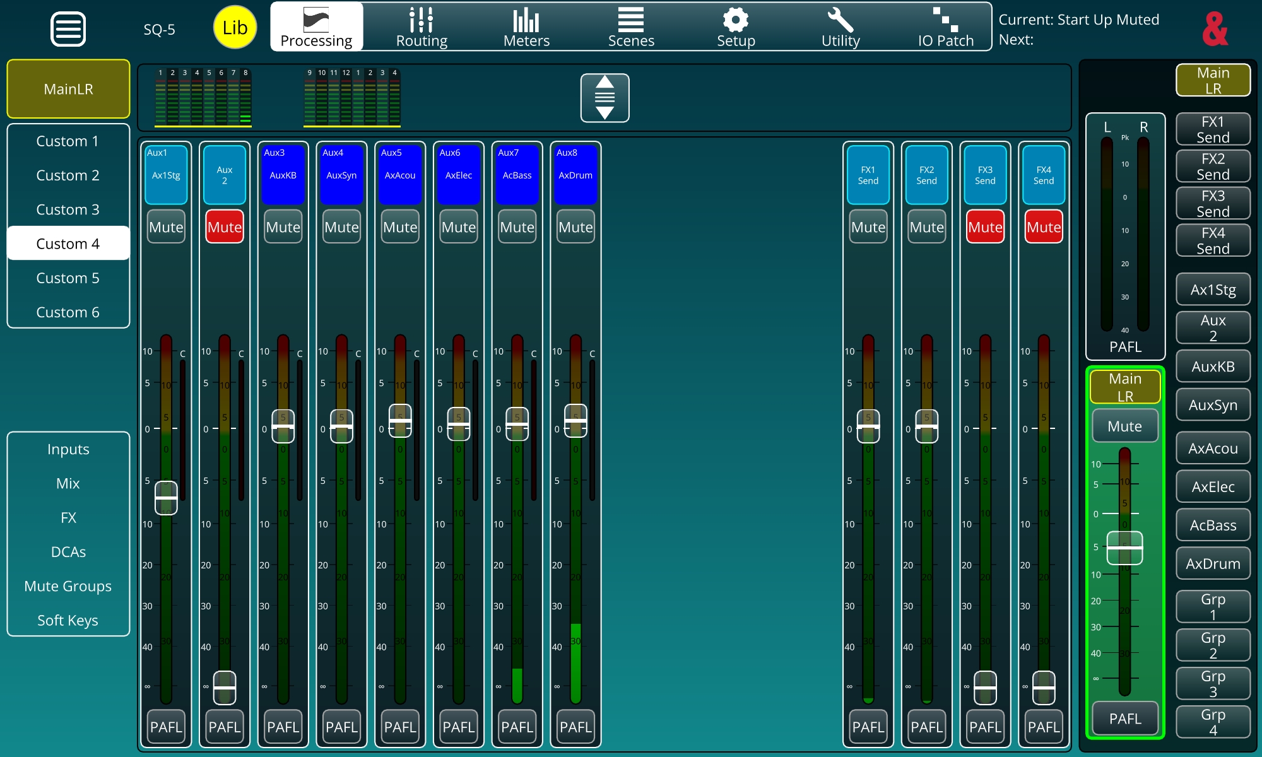
Task: Open the hamburger menu icon
Action: click(68, 28)
